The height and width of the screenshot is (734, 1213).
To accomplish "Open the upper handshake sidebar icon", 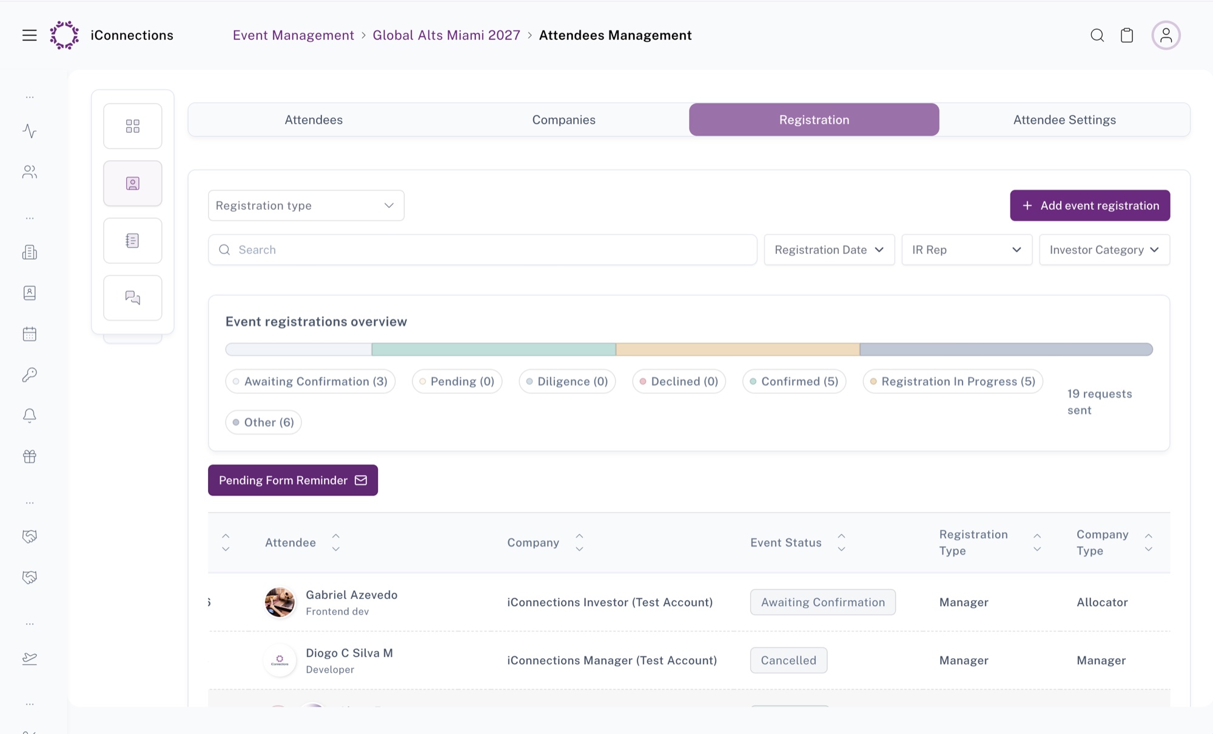I will [30, 536].
